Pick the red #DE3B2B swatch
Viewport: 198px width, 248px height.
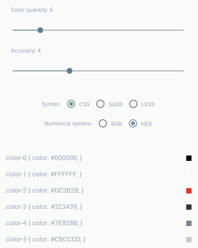189,191
